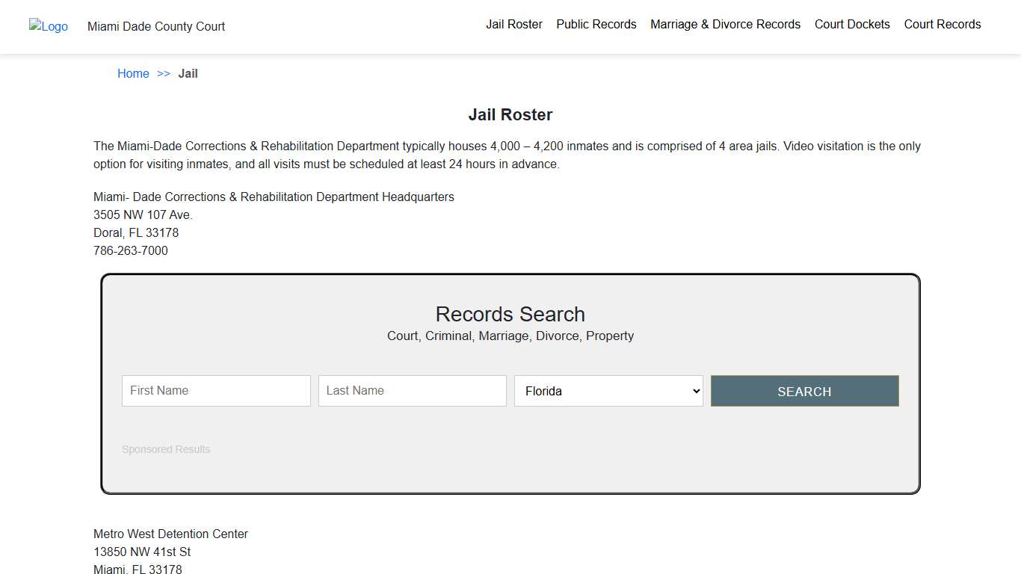1021x574 pixels.
Task: Open the state picker next to Last Name
Action: tap(608, 390)
